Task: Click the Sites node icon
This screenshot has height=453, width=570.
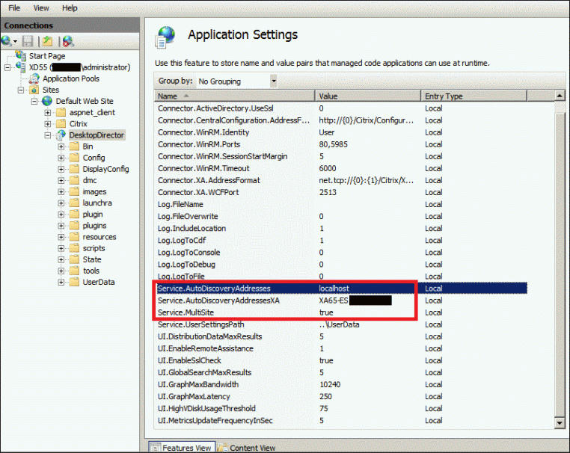Action: tap(34, 90)
